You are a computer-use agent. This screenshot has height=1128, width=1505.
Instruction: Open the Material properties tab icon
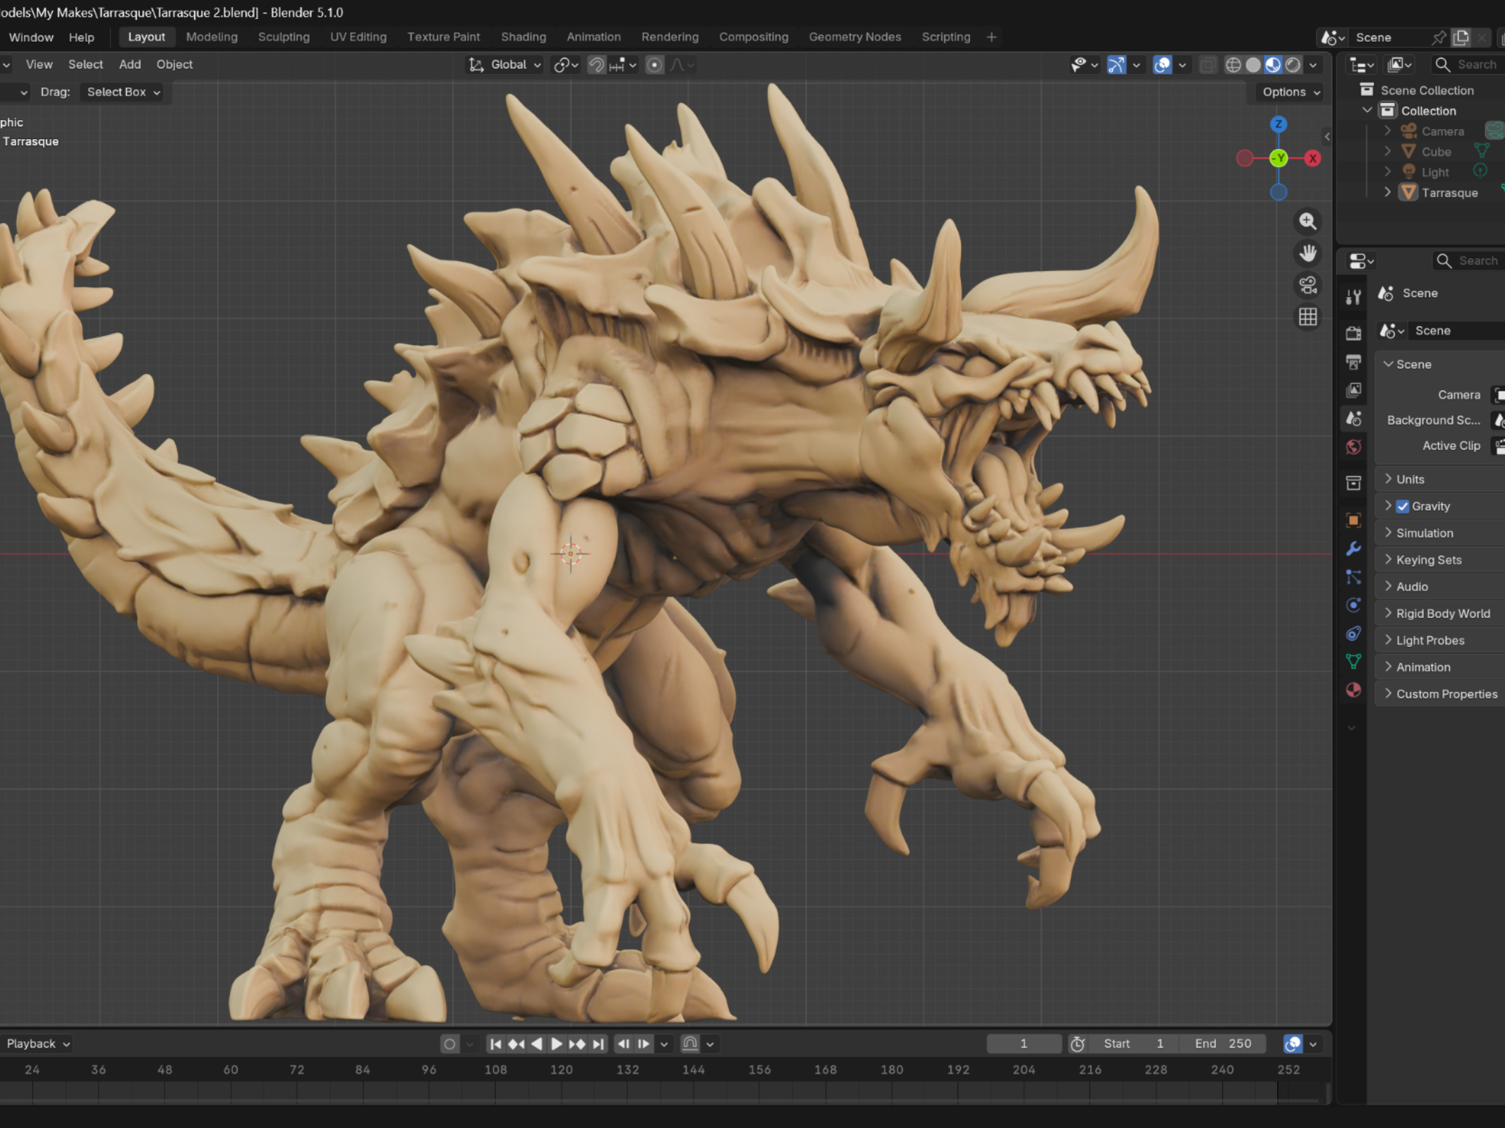(1353, 690)
